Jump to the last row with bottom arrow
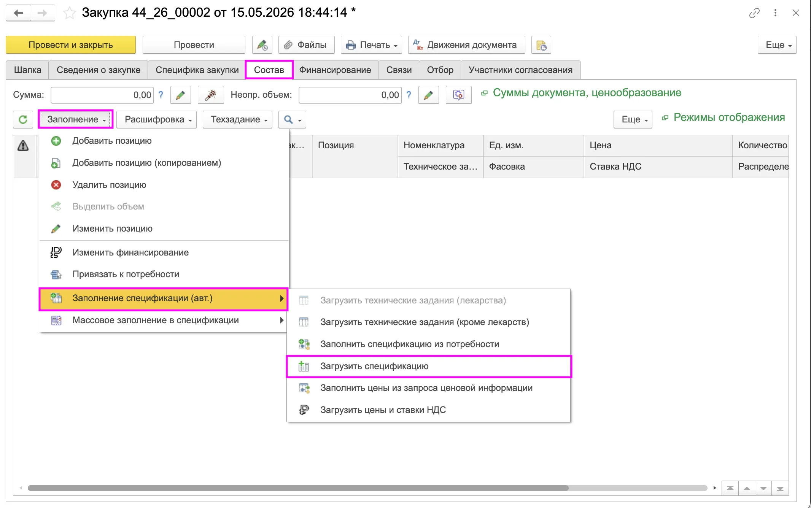Image resolution: width=811 pixels, height=508 pixels. pyautogui.click(x=780, y=488)
